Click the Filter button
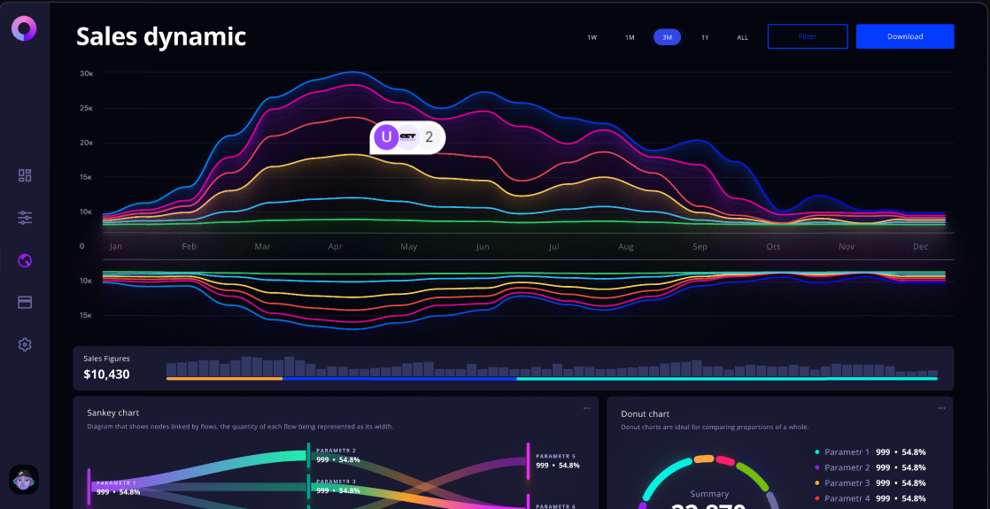Viewport: 990px width, 509px height. (808, 36)
